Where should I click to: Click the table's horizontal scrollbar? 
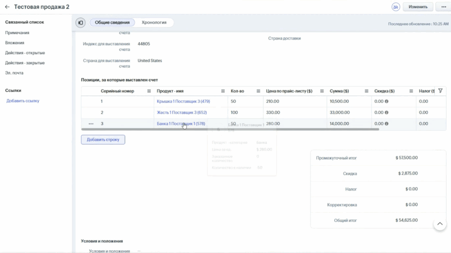(x=229, y=129)
